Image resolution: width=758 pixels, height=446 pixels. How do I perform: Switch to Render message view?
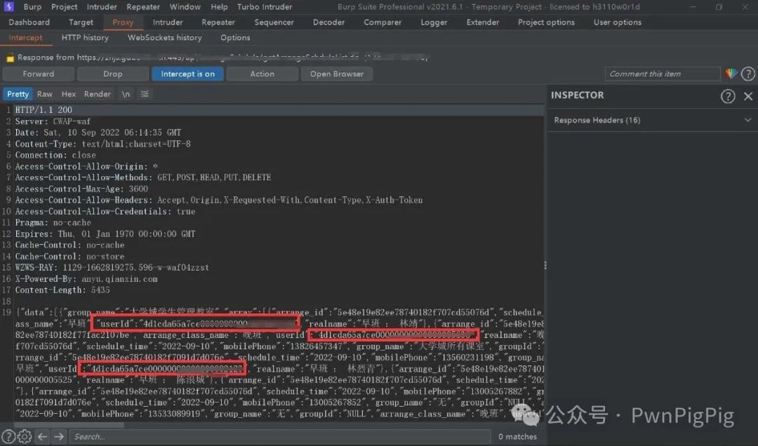click(97, 94)
